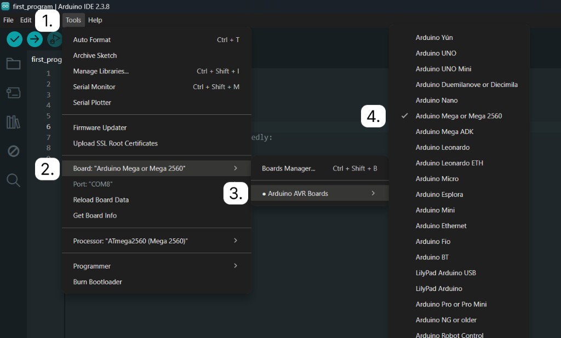Select Auto Format from Tools menu
561x338 pixels.
point(156,40)
